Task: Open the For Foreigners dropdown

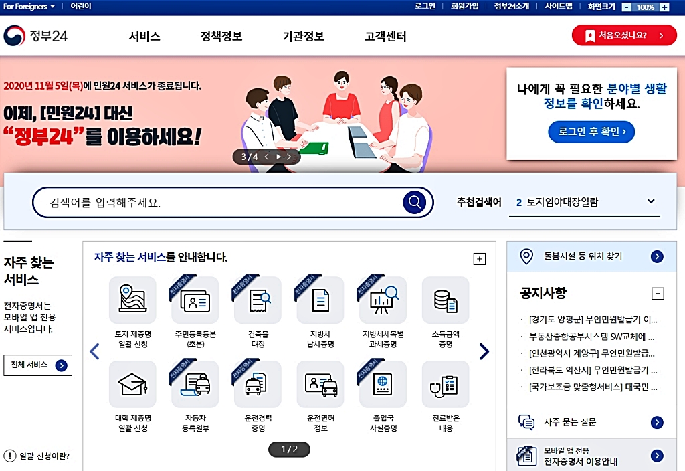Action: coord(29,7)
